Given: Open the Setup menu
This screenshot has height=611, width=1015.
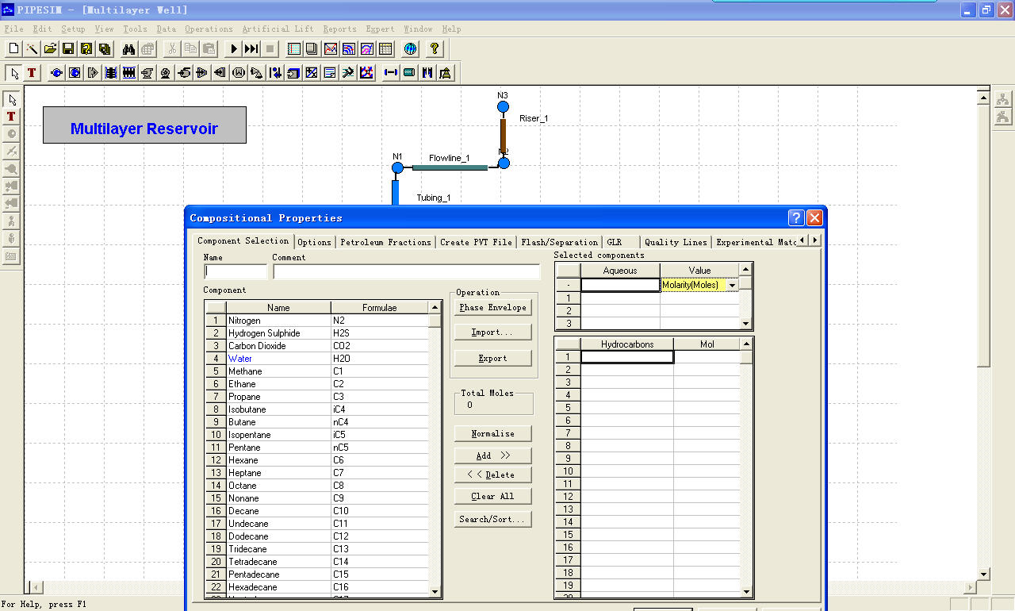Looking at the screenshot, I should click(x=73, y=29).
